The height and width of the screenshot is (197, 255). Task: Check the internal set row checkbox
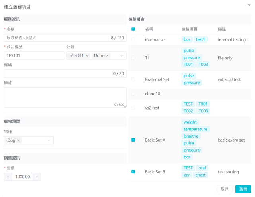133,40
